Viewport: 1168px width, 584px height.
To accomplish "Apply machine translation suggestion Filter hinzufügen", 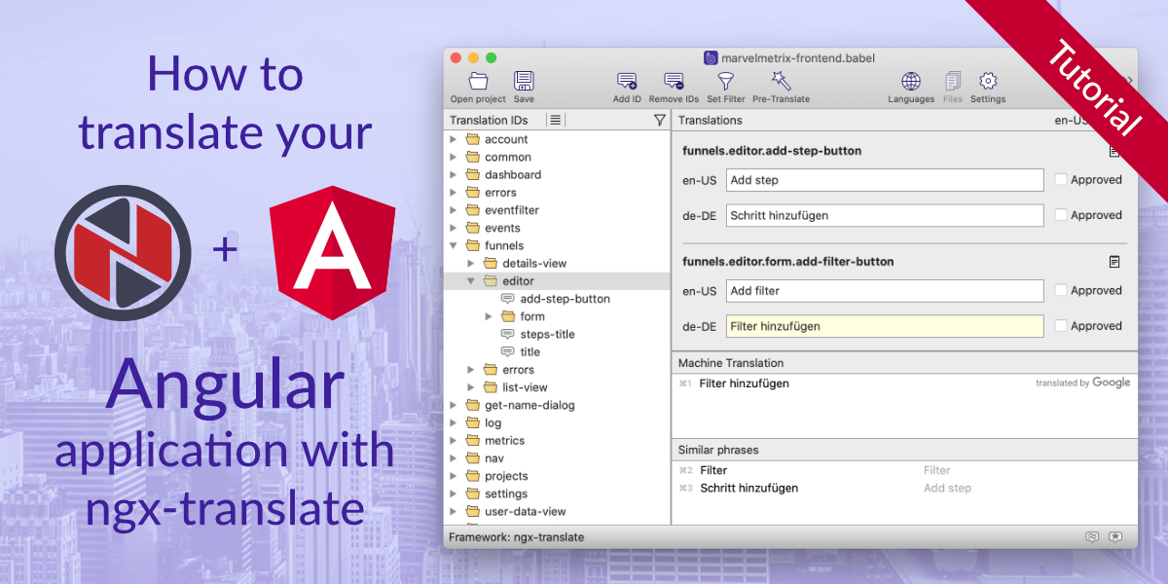I will pos(744,383).
